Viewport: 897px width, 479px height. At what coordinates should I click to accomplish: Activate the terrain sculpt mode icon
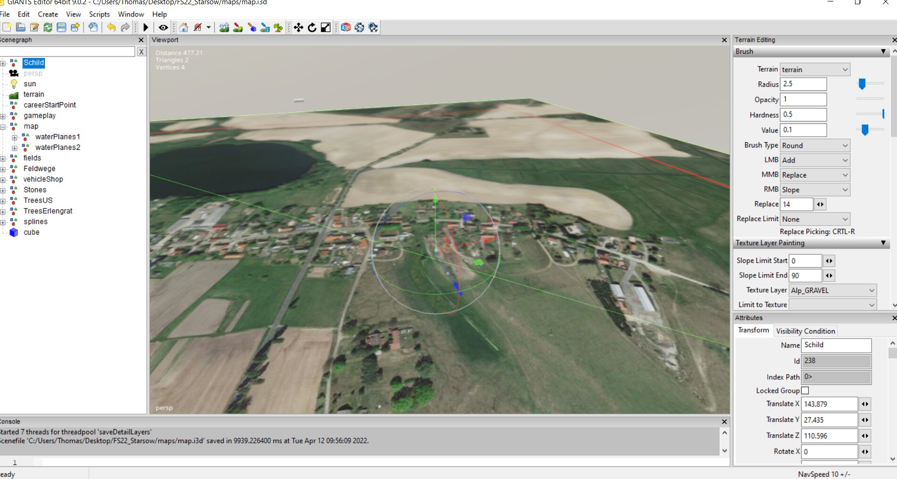(224, 28)
